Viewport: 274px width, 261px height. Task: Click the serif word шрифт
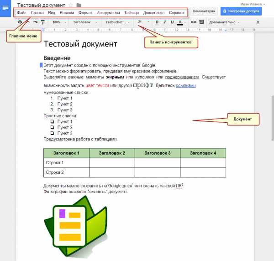coord(143,85)
